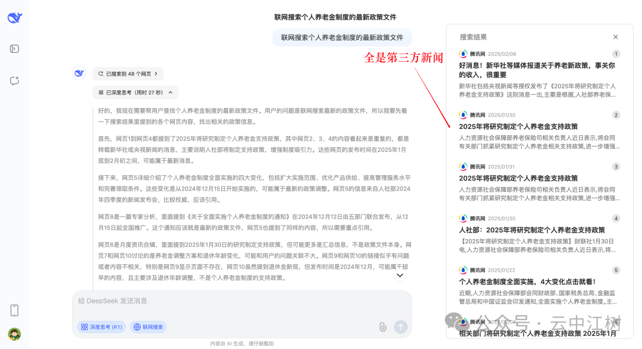
Task: Click the user message bubble 联网搜索个人养老金制度的最新政策文件
Action: [342, 37]
